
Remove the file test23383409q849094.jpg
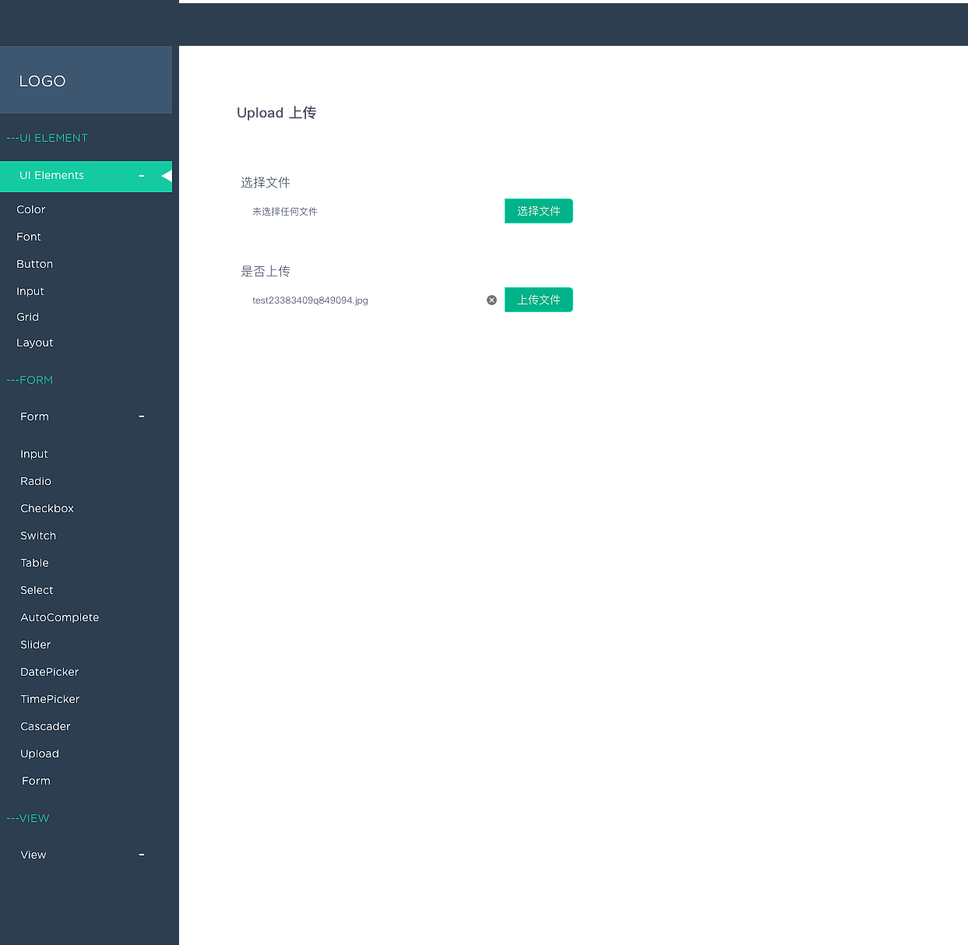(491, 300)
